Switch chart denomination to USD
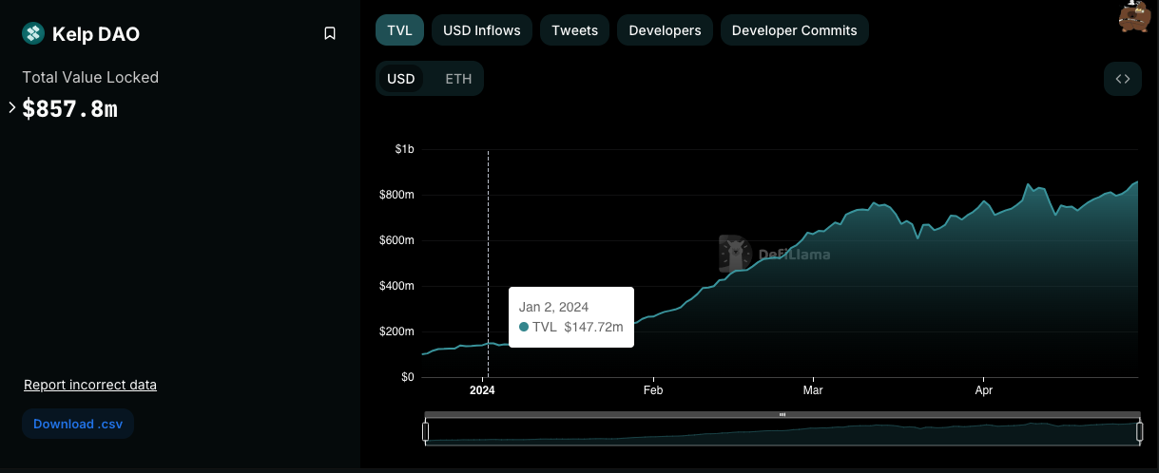1159x473 pixels. 401,79
